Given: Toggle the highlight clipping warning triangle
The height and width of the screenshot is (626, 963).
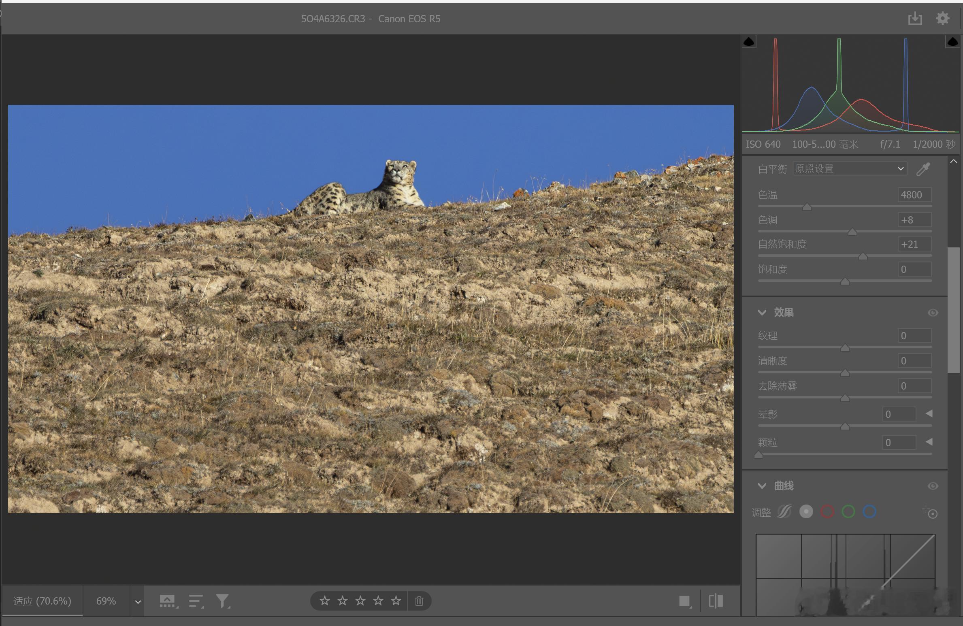Looking at the screenshot, I should tap(952, 42).
